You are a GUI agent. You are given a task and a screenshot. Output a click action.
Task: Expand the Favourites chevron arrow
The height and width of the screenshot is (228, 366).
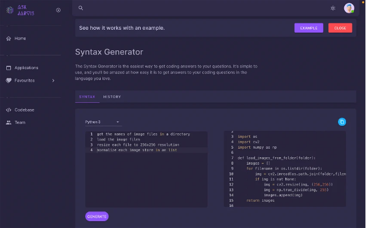[x=53, y=81]
